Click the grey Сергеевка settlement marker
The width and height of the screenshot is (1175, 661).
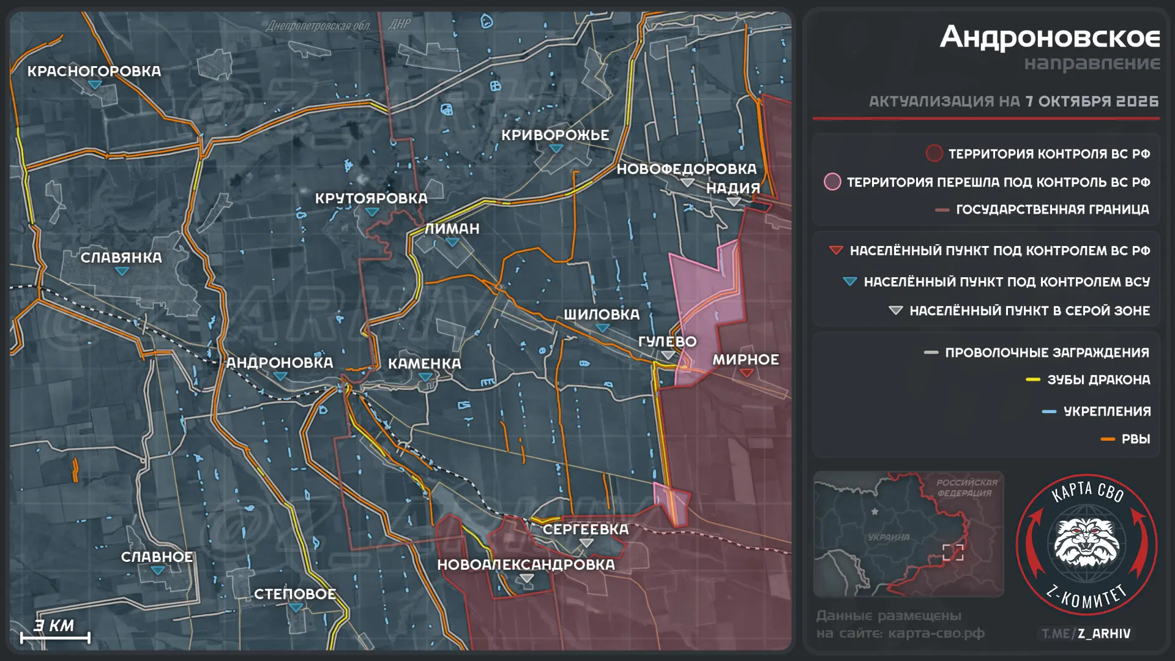586,543
